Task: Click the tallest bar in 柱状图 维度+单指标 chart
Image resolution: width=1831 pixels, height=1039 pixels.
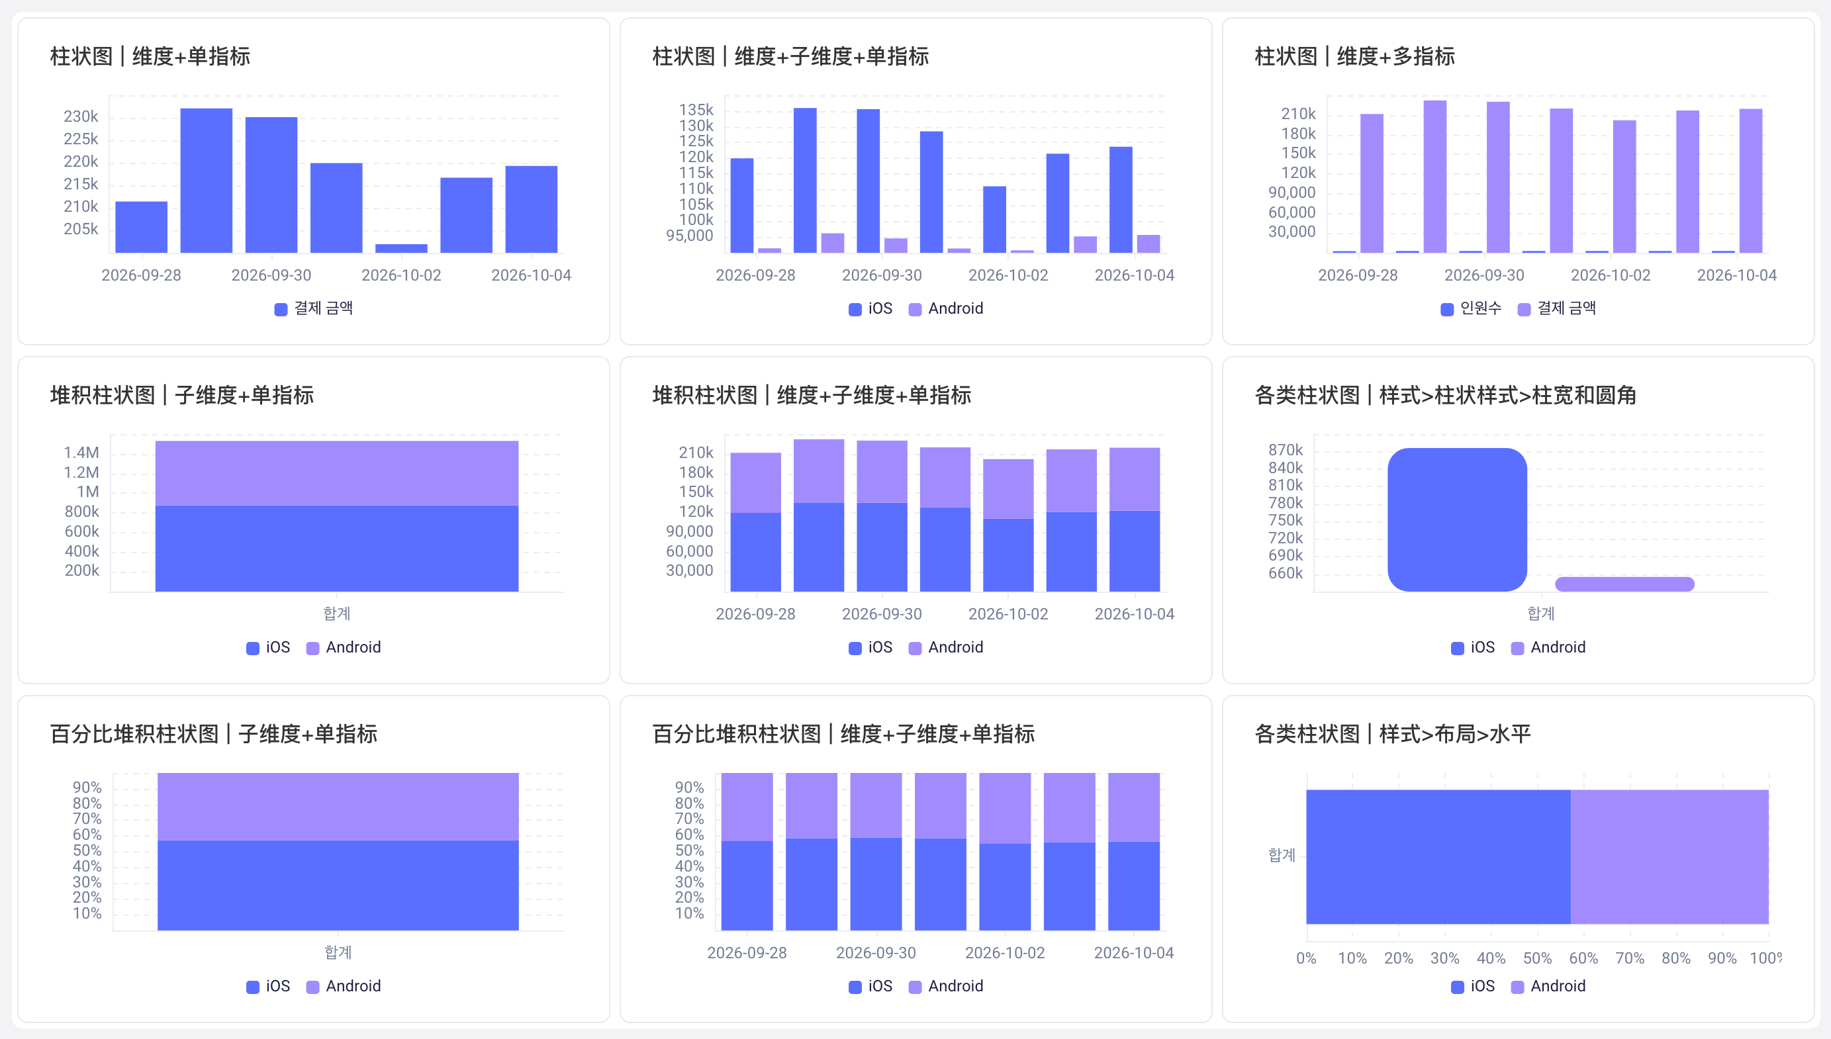Action: pos(207,181)
